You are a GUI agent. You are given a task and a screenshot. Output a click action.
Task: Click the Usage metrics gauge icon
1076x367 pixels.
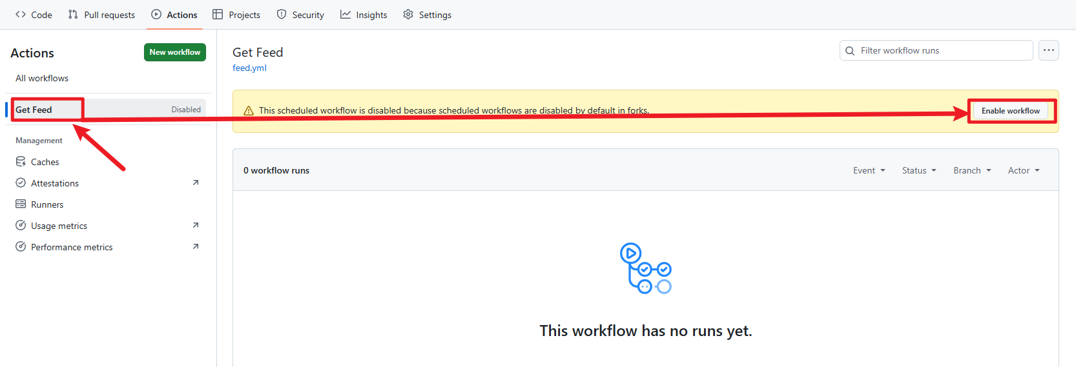point(21,226)
